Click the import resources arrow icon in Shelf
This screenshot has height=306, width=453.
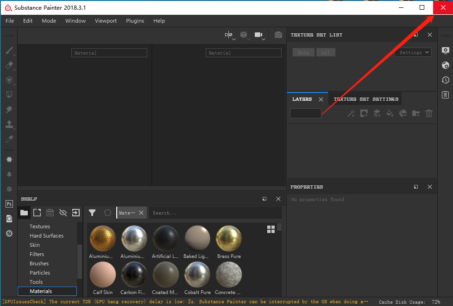pyautogui.click(x=76, y=213)
